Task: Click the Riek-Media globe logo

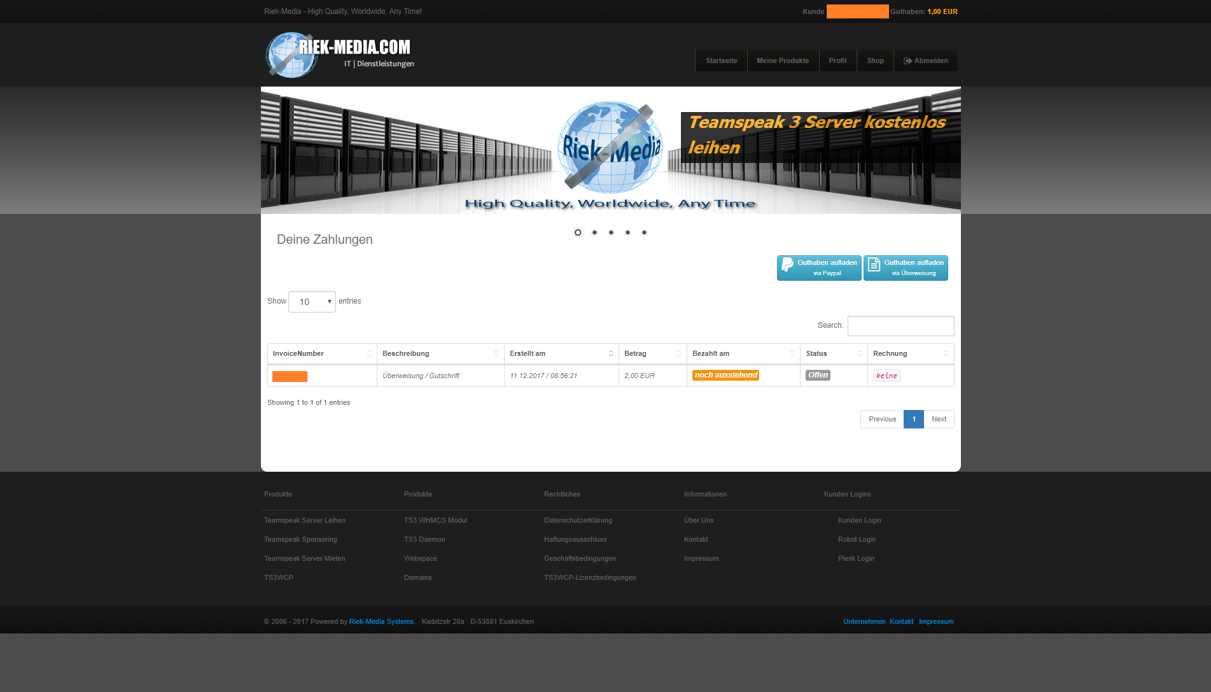Action: pos(291,55)
